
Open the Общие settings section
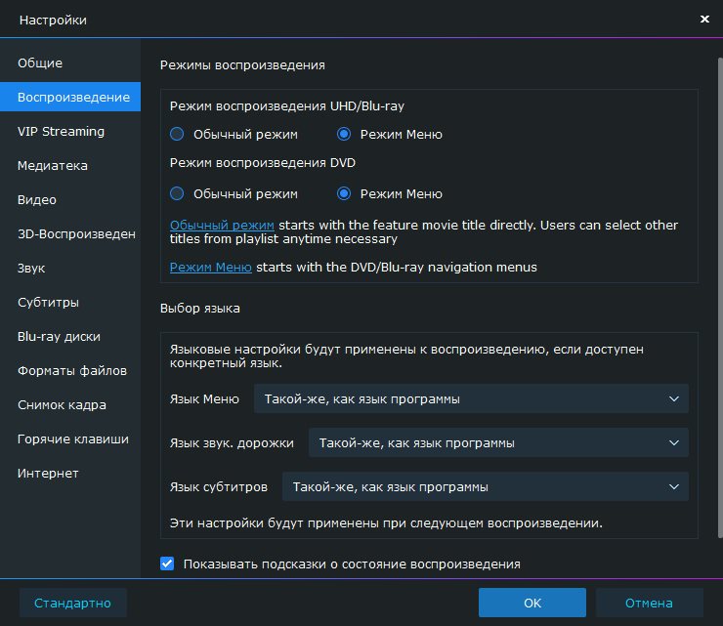70,63
